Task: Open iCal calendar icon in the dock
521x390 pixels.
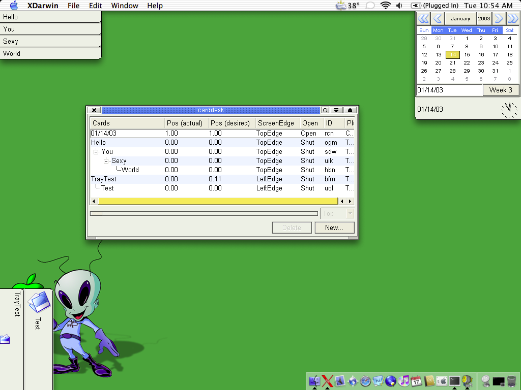Action: pos(416,381)
